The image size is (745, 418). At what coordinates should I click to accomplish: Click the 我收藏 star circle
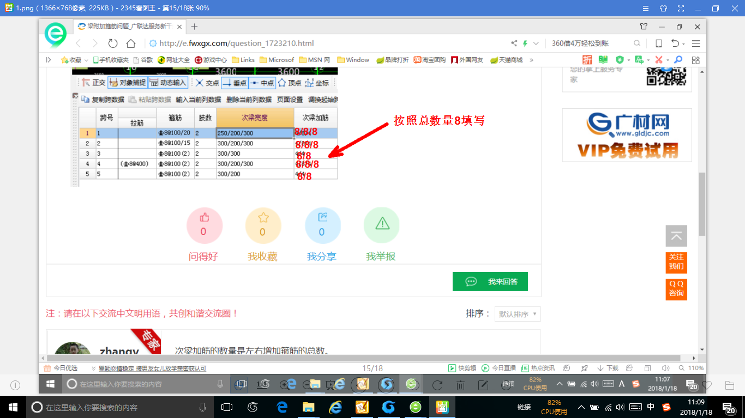(x=263, y=225)
